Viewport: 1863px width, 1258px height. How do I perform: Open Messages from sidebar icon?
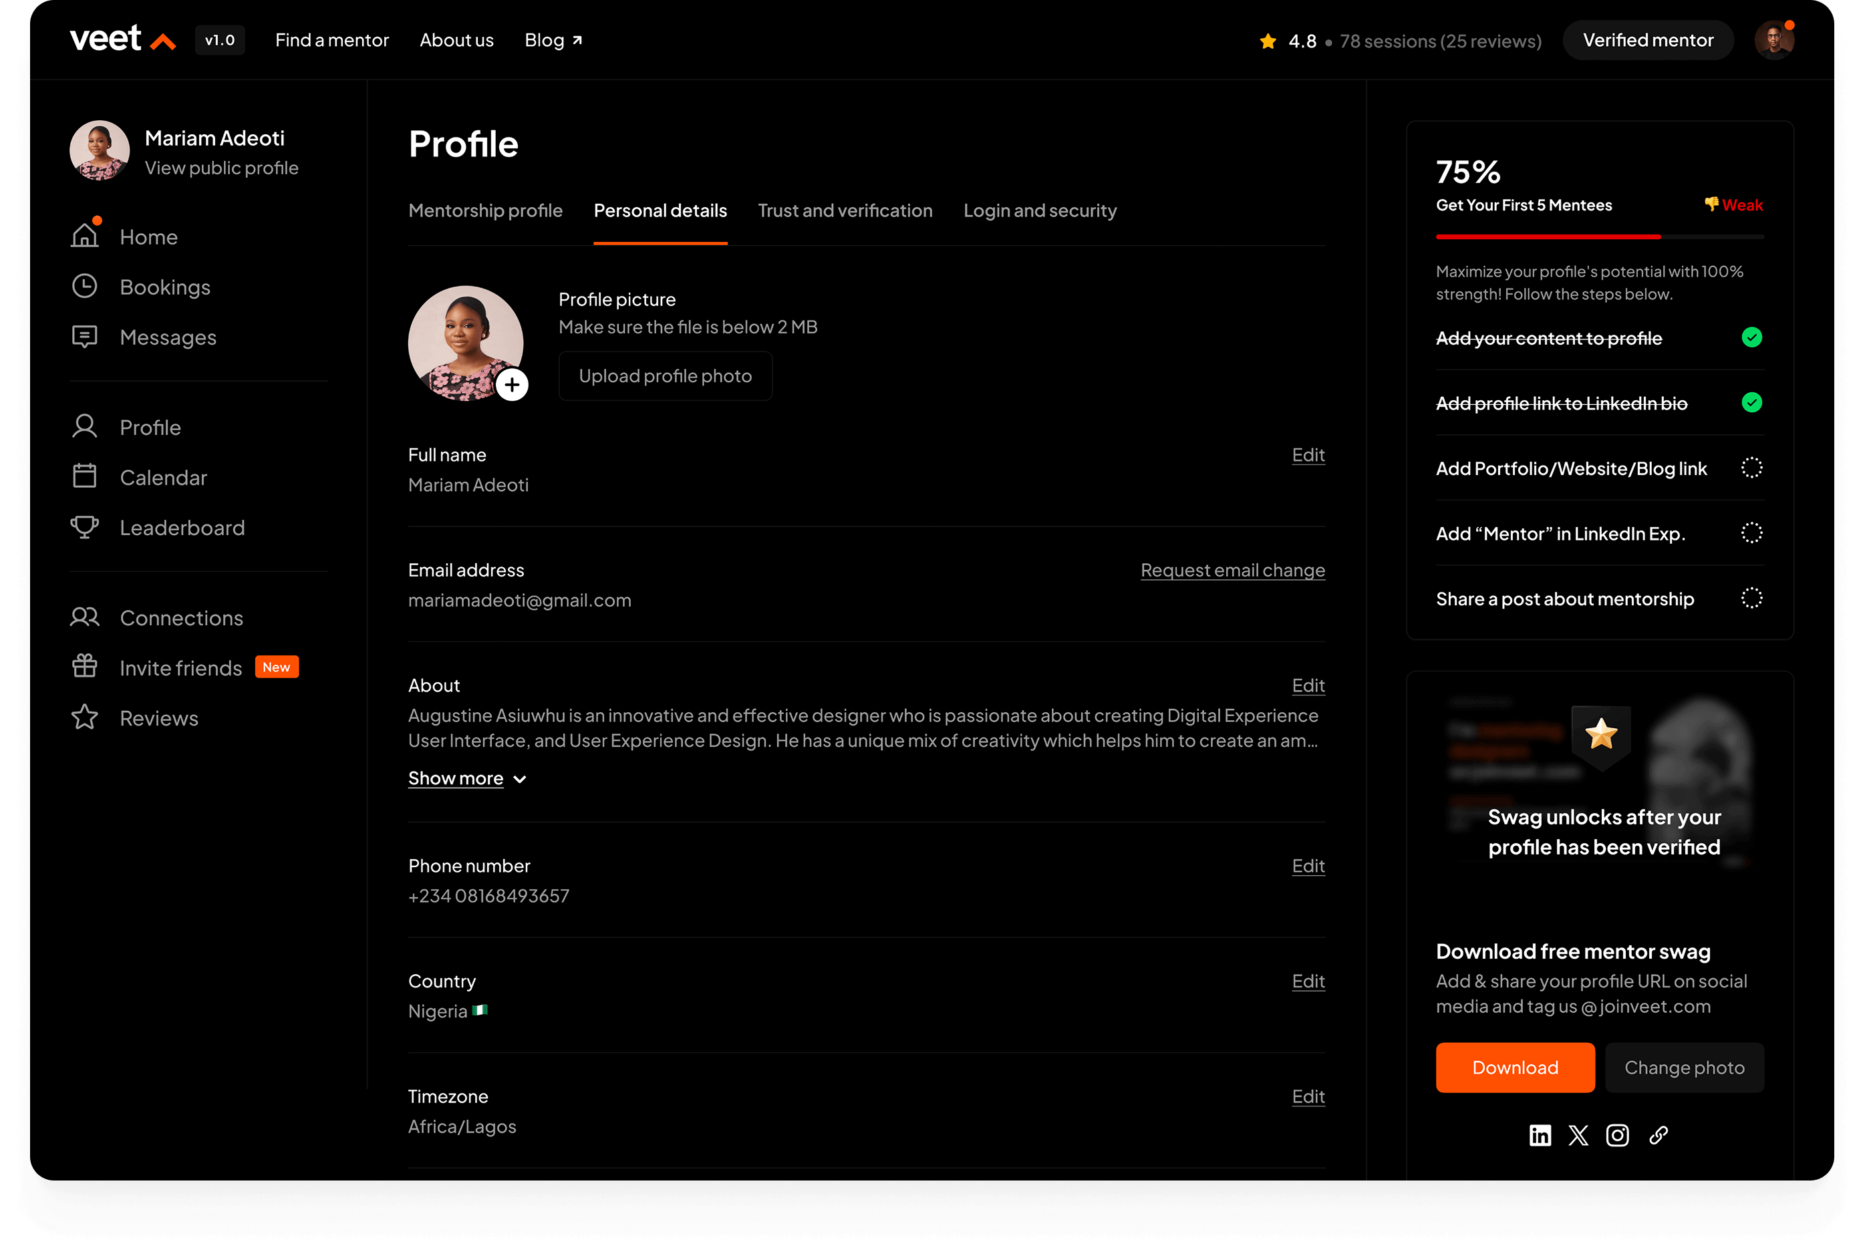[84, 337]
